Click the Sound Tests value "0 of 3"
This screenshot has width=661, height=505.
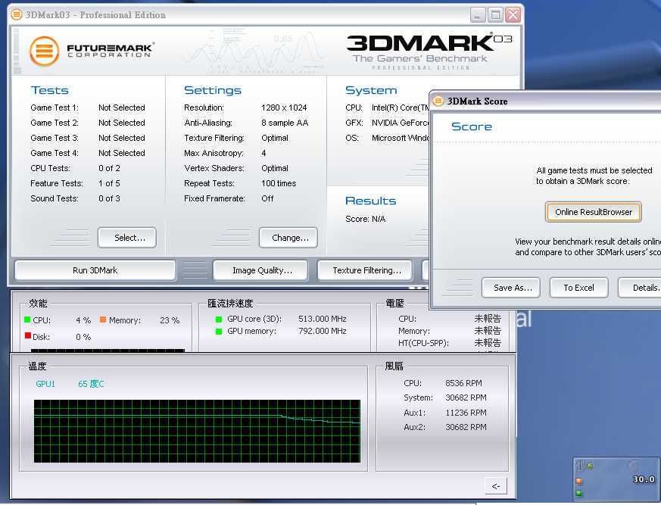point(109,198)
